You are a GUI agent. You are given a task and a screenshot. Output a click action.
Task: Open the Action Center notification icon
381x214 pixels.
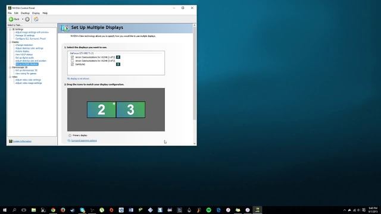364,210
